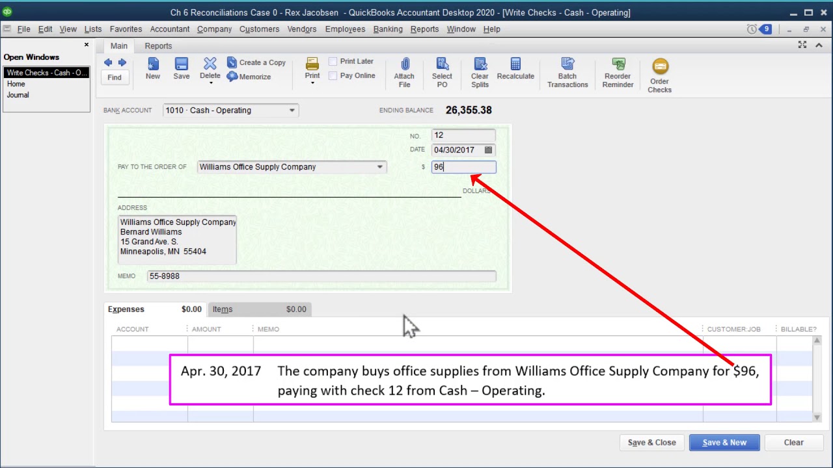Screen dimensions: 833x468
Task: Open the Edit menu
Action: point(45,29)
